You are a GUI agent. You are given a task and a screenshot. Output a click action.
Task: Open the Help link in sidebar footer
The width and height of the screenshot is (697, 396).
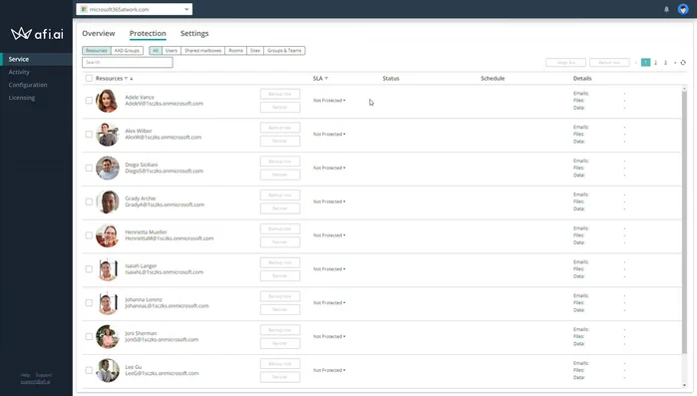click(25, 376)
